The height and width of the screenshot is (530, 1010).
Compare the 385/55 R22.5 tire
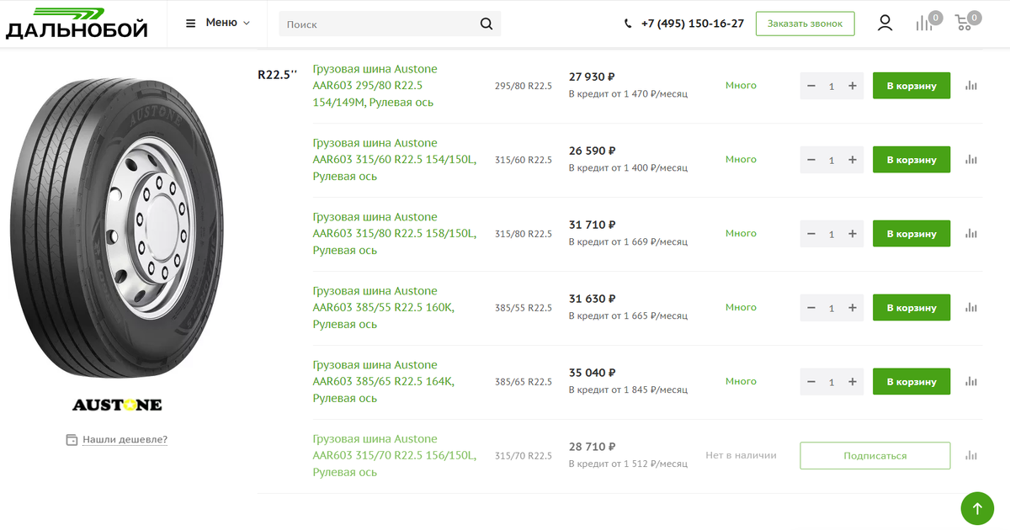pos(971,308)
